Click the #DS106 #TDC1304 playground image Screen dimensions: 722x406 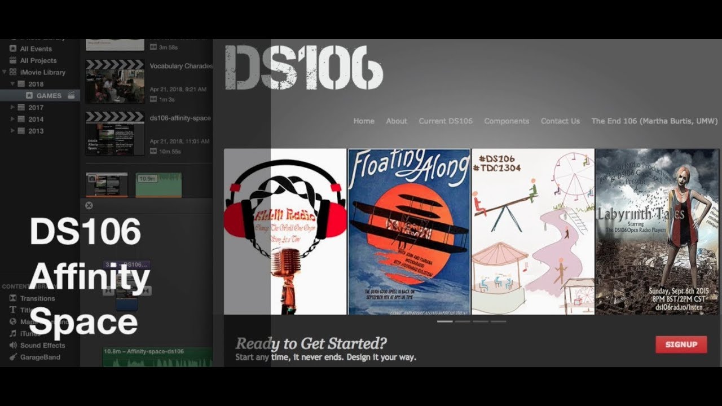[533, 232]
